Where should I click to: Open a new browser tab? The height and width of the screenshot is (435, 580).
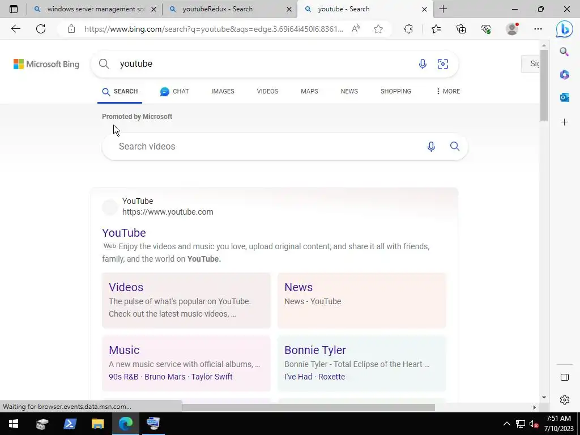(x=443, y=9)
